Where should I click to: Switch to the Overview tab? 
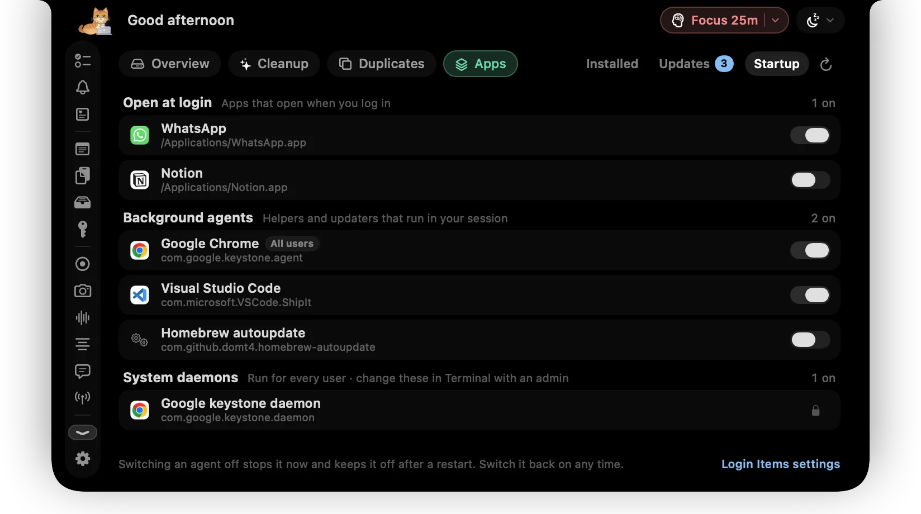170,64
